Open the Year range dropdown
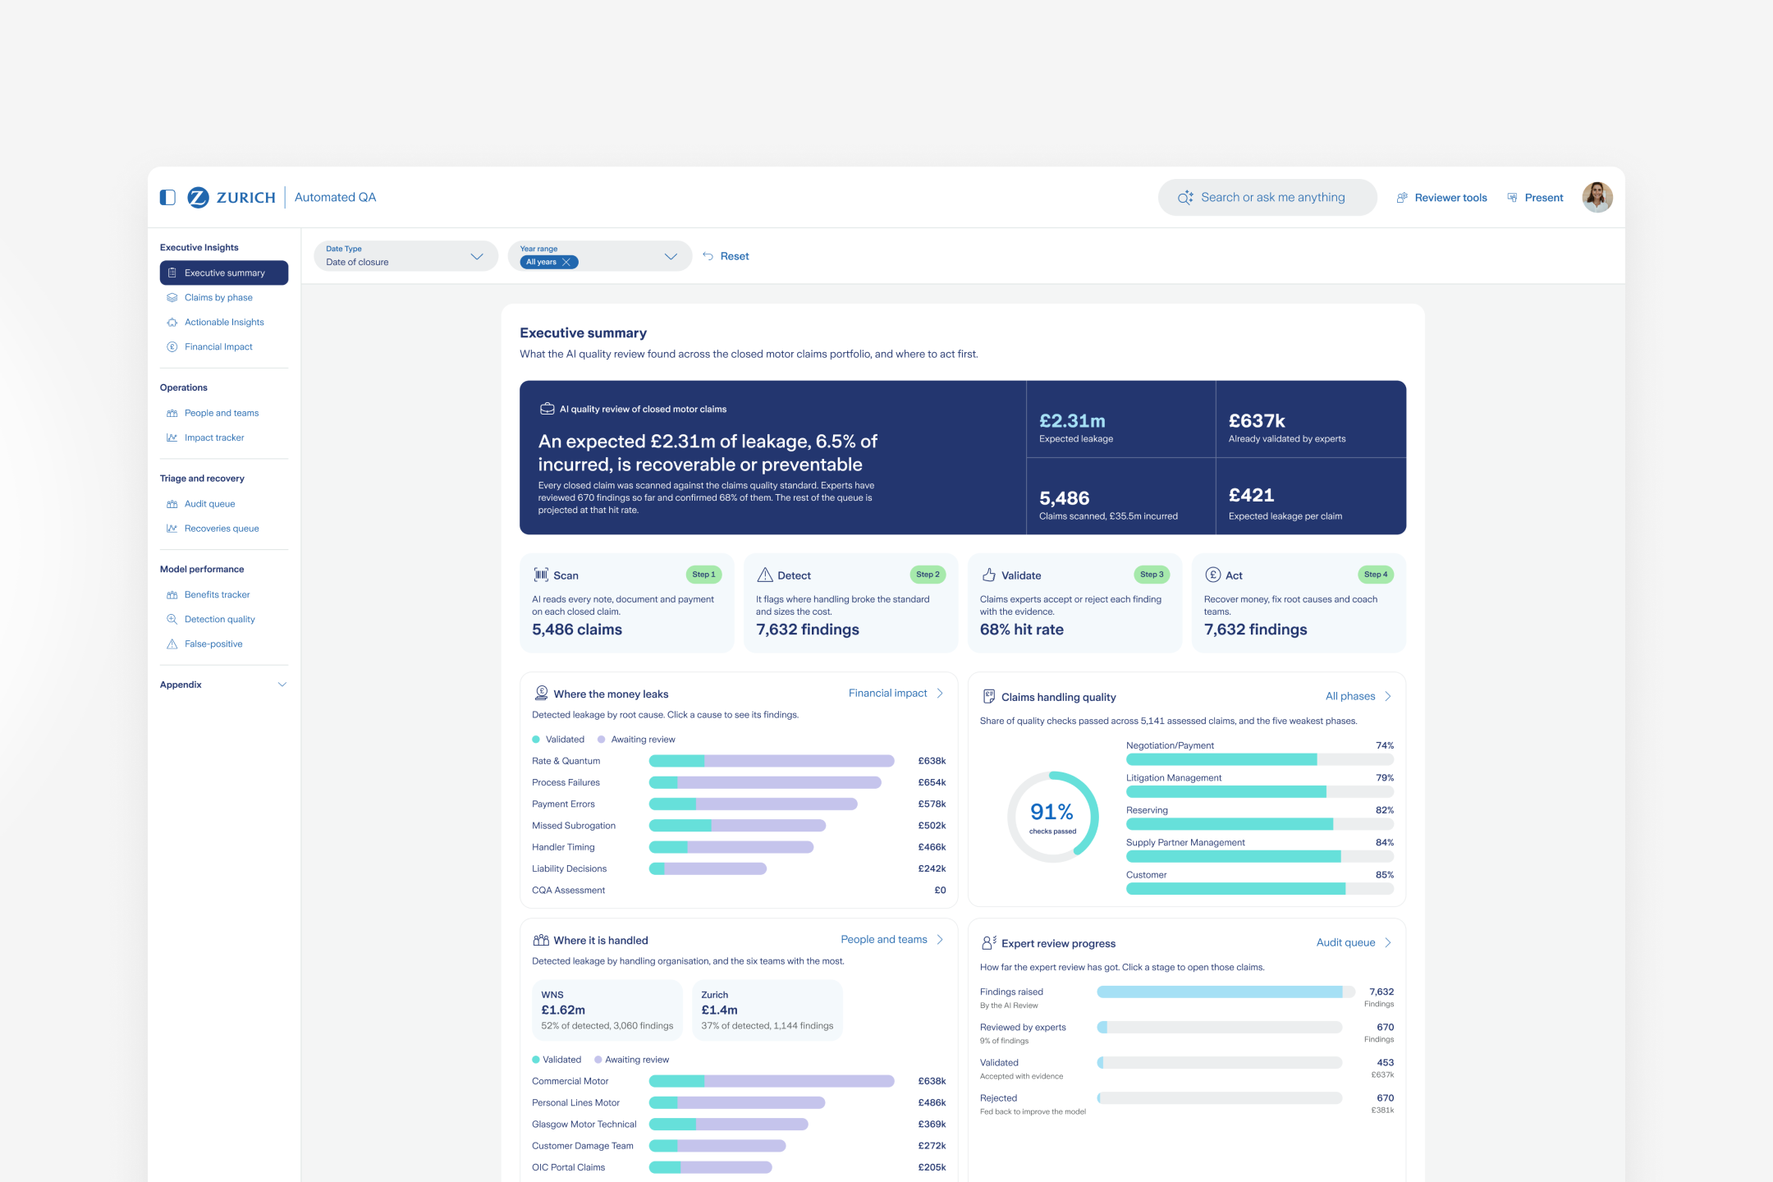The height and width of the screenshot is (1182, 1773). pos(600,256)
